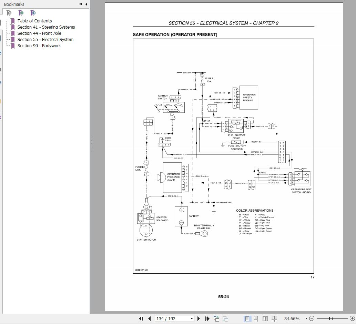
Task: Click the previous view icon
Action: 216,318
